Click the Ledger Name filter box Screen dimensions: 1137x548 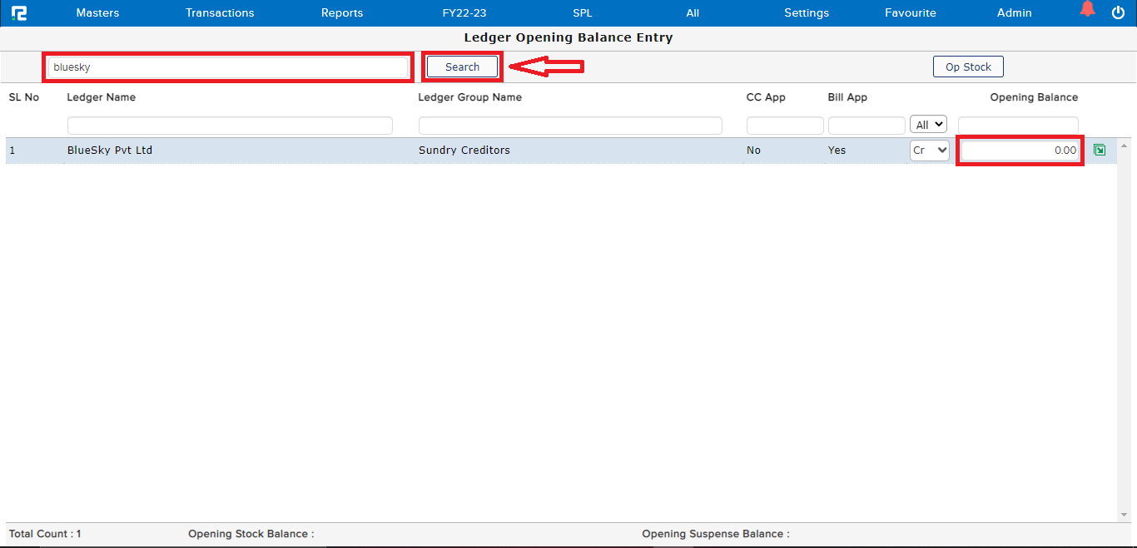tap(230, 126)
